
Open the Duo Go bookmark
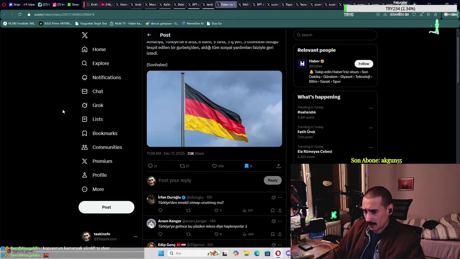pyautogui.click(x=214, y=23)
